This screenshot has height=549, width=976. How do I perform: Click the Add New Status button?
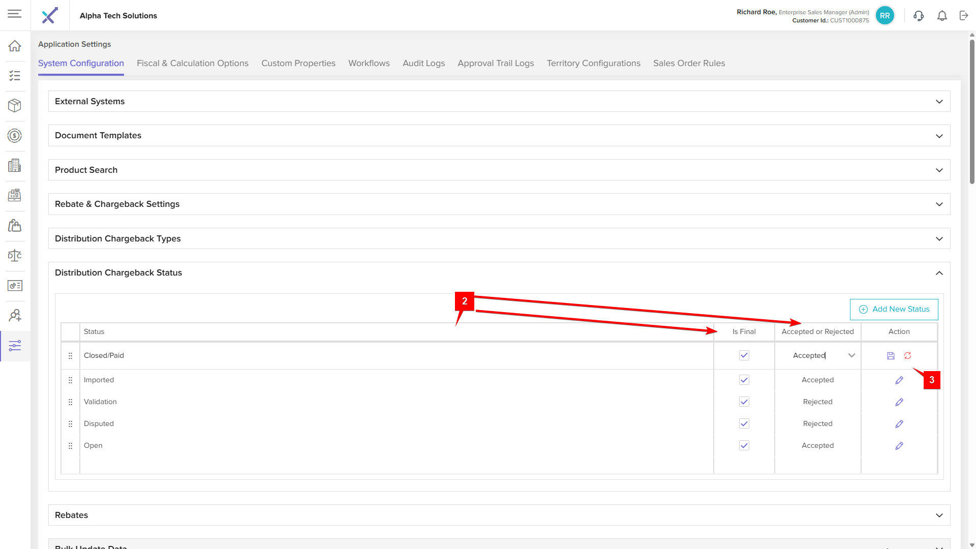[x=894, y=309]
